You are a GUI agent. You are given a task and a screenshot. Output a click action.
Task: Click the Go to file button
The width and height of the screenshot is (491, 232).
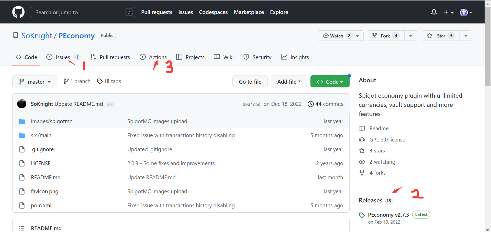[x=250, y=82]
